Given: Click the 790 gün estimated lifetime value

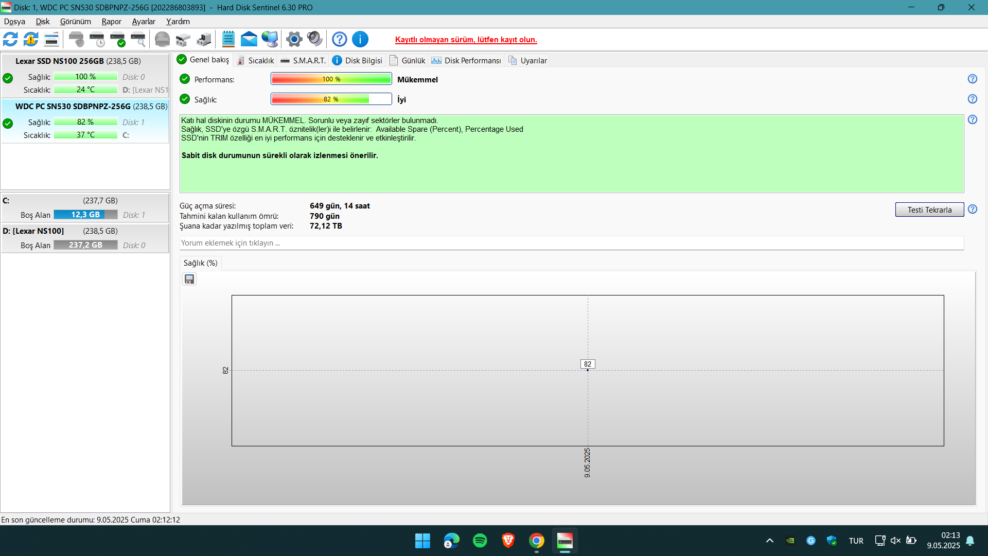Looking at the screenshot, I should 325,216.
